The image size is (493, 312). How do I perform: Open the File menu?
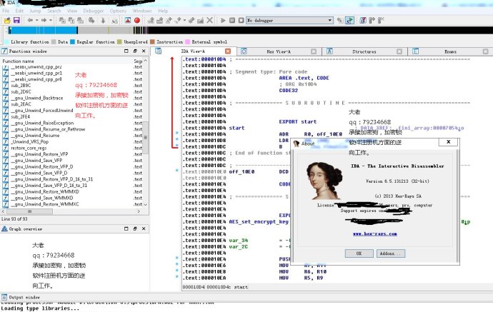pyautogui.click(x=6, y=11)
